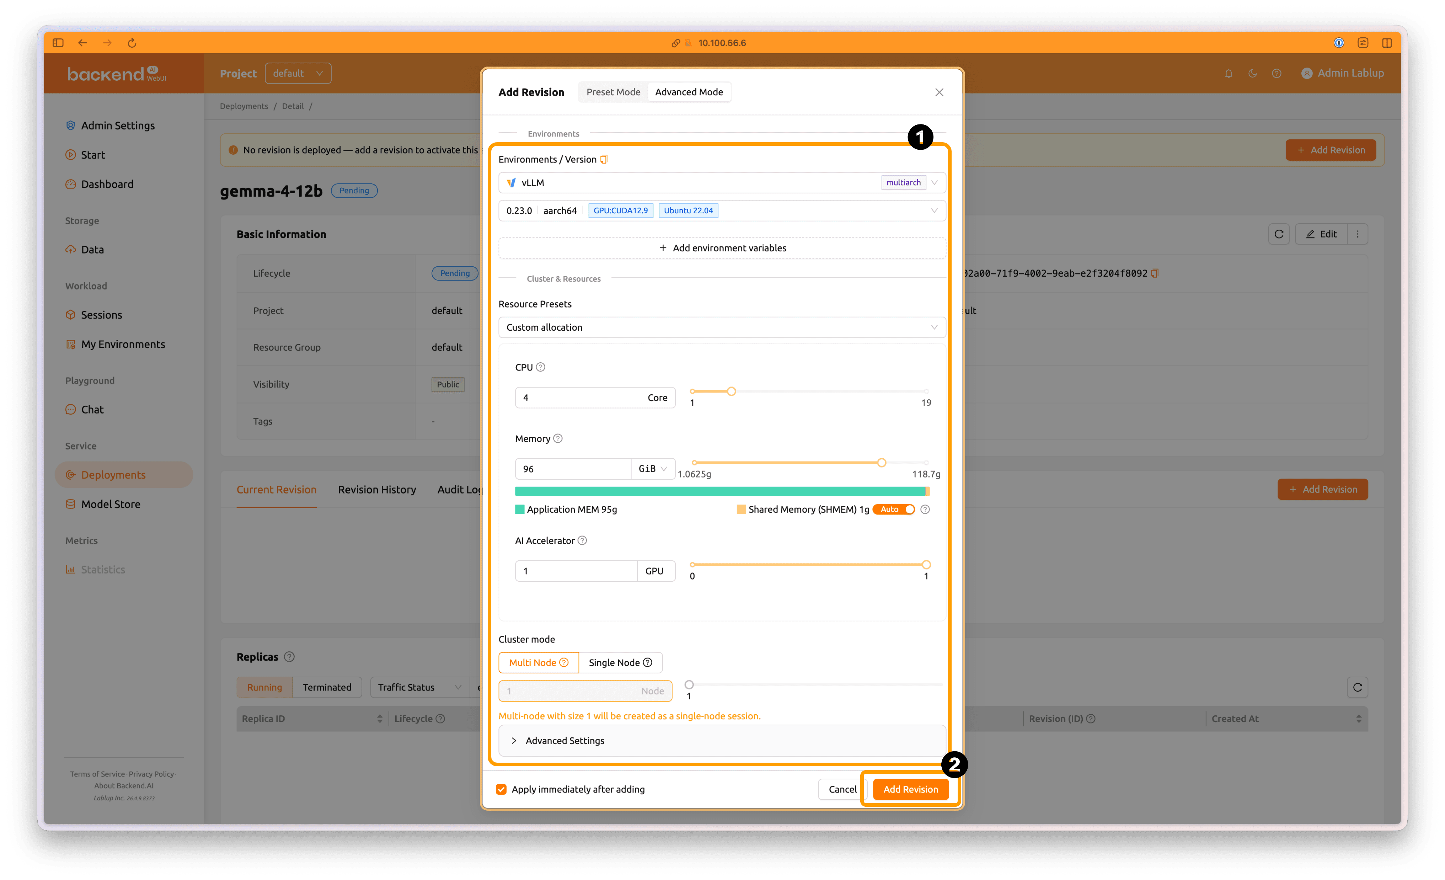Click Add environment variables button
The width and height of the screenshot is (1445, 880).
point(722,248)
